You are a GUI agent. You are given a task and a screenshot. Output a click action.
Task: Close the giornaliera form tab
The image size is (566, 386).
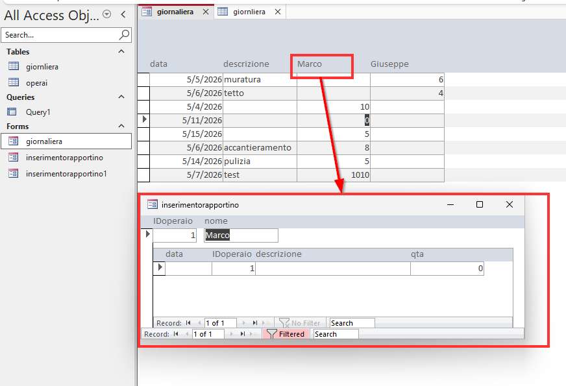tap(206, 12)
